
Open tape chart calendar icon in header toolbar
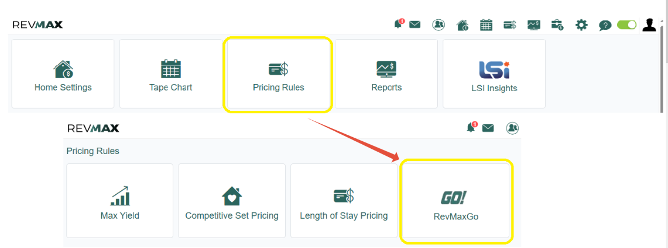coord(486,25)
